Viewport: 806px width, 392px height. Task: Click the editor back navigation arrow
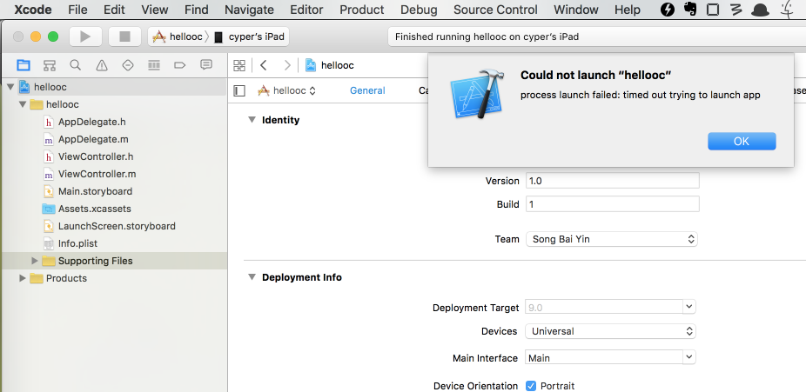click(x=264, y=65)
